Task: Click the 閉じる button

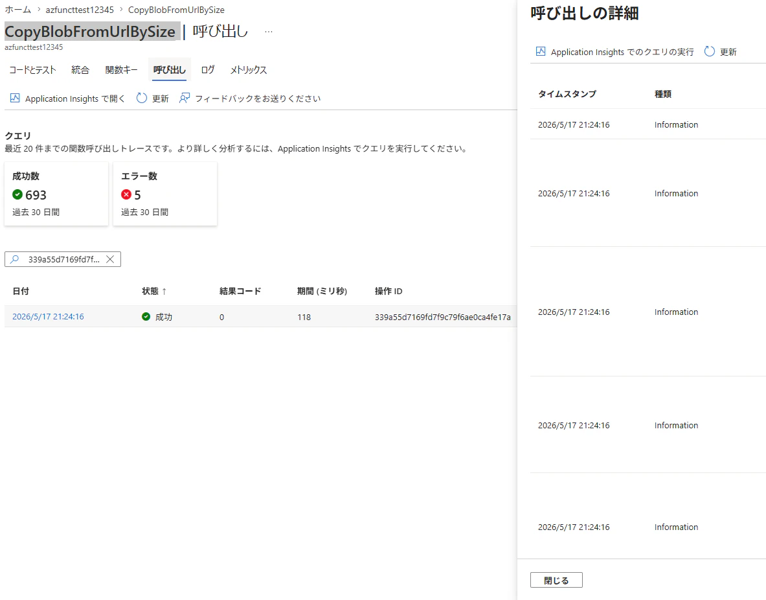Action: pos(556,581)
